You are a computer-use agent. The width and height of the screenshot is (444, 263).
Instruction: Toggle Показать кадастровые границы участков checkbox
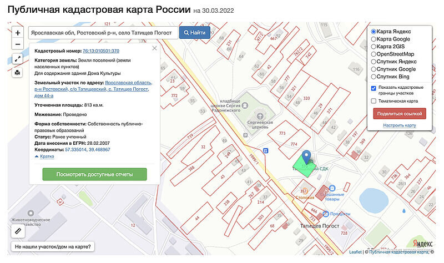(374, 88)
